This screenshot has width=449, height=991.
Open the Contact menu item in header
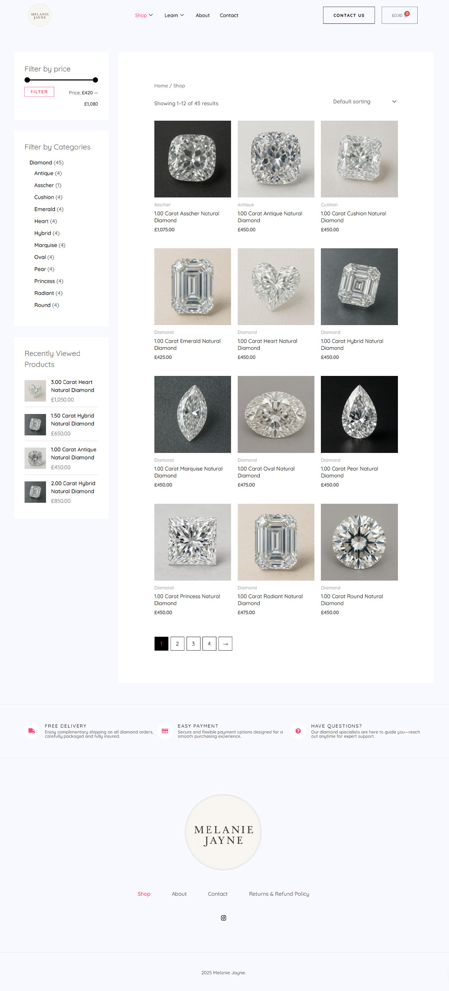[x=229, y=15]
